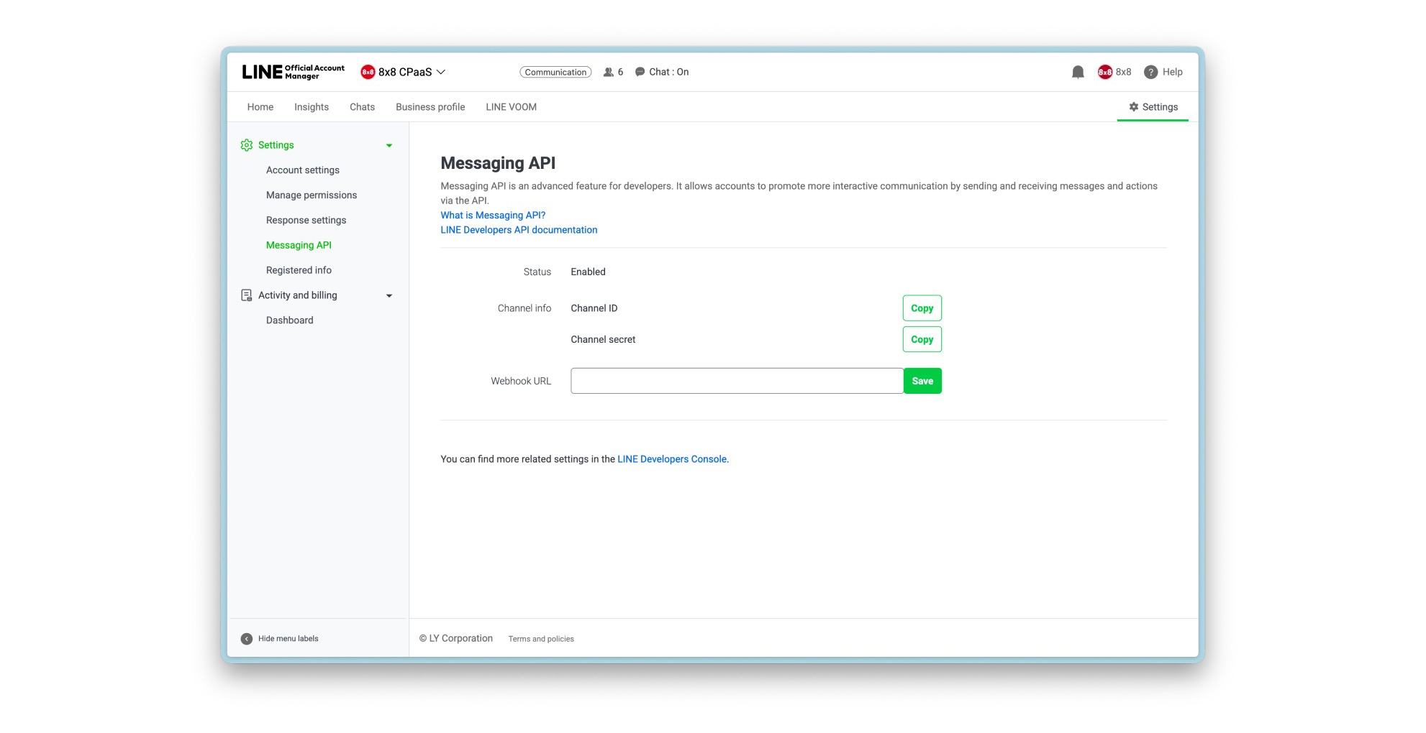Open the Business profile tab
The height and width of the screenshot is (733, 1426).
tap(430, 107)
